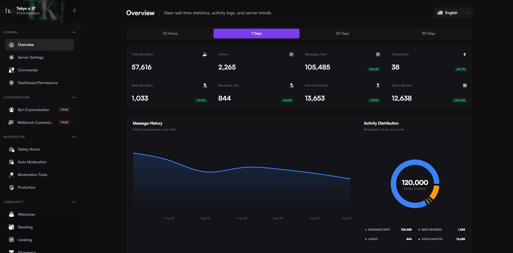Click the Leveling chart icon
Screen dimensions: 513x253
pyautogui.click(x=11, y=240)
